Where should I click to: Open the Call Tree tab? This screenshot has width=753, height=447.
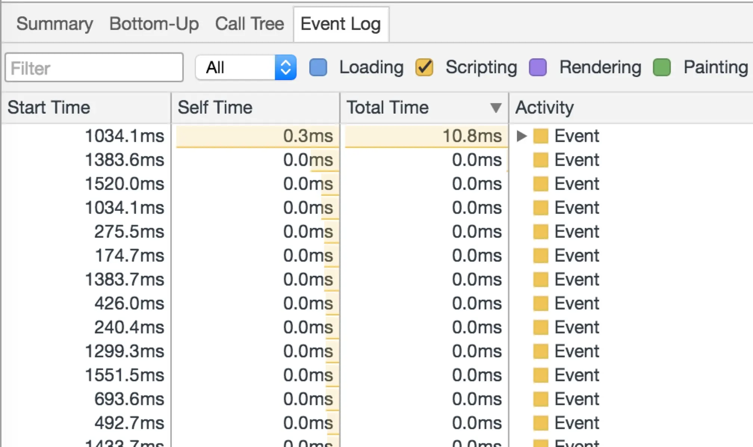pos(249,24)
